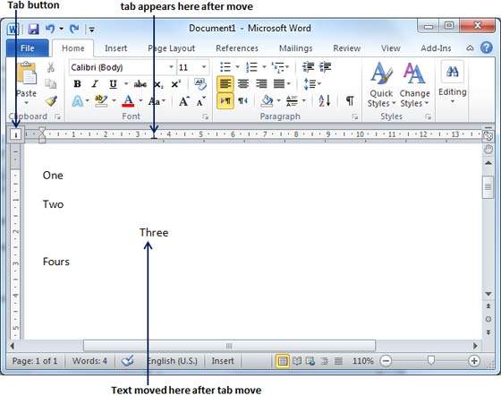501x396 pixels.
Task: Toggle Bold formatting
Action: tap(77, 84)
